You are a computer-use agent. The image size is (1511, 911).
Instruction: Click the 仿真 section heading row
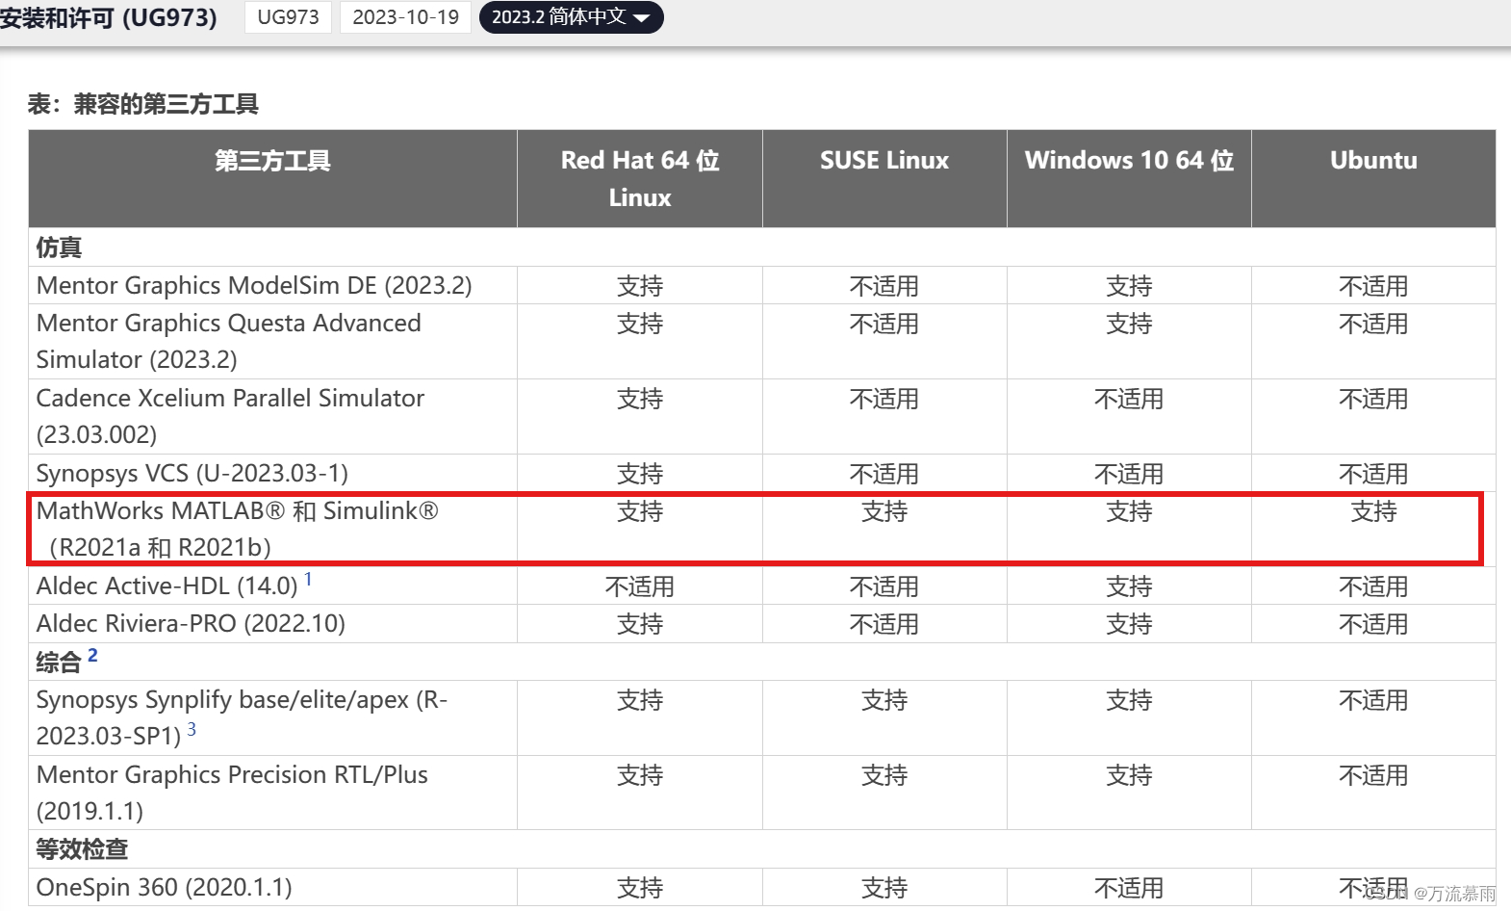pyautogui.click(x=762, y=247)
